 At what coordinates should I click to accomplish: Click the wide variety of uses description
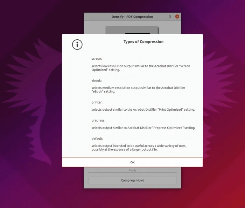[139, 148]
